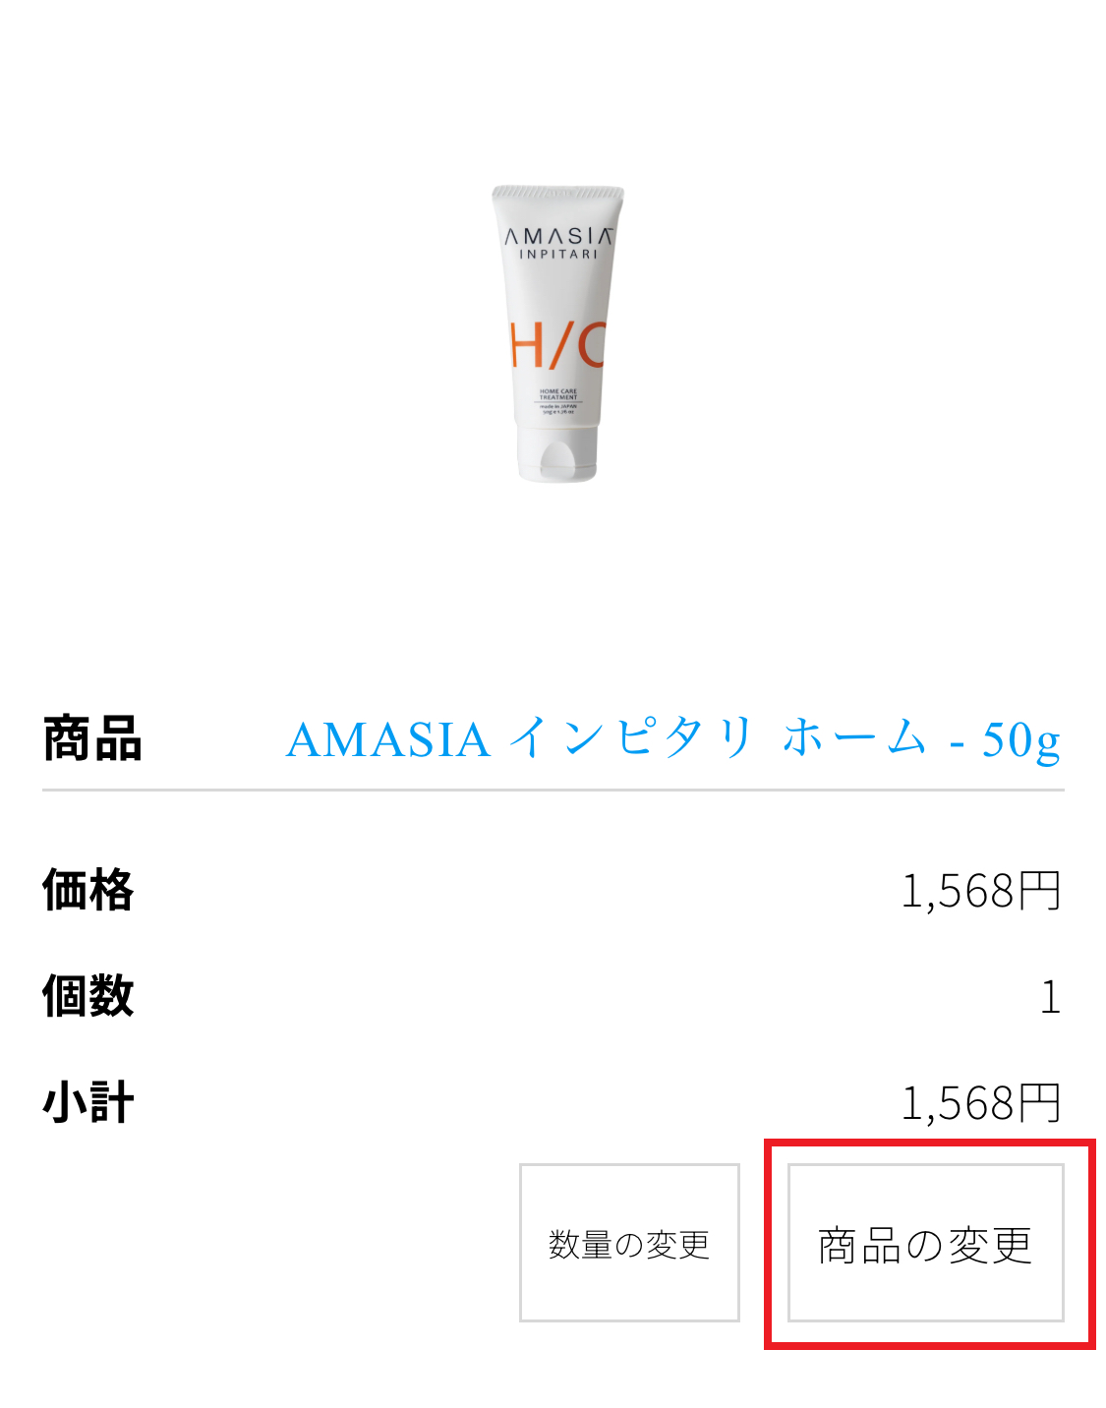Click the 50g text in the product link
Image resolution: width=1106 pixels, height=1408 pixels.
click(1021, 740)
